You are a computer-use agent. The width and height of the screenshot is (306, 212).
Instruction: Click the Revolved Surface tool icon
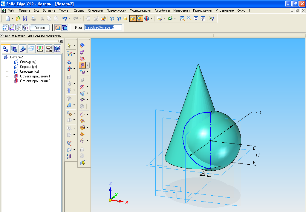tap(82, 65)
